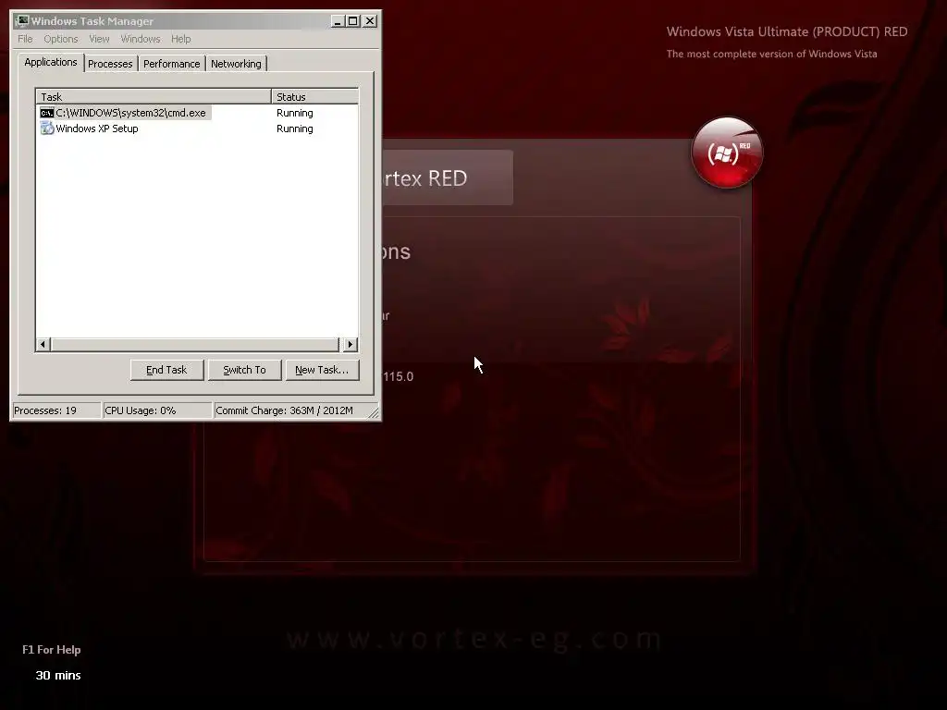Click the red Windows RED orb logo

pos(727,153)
